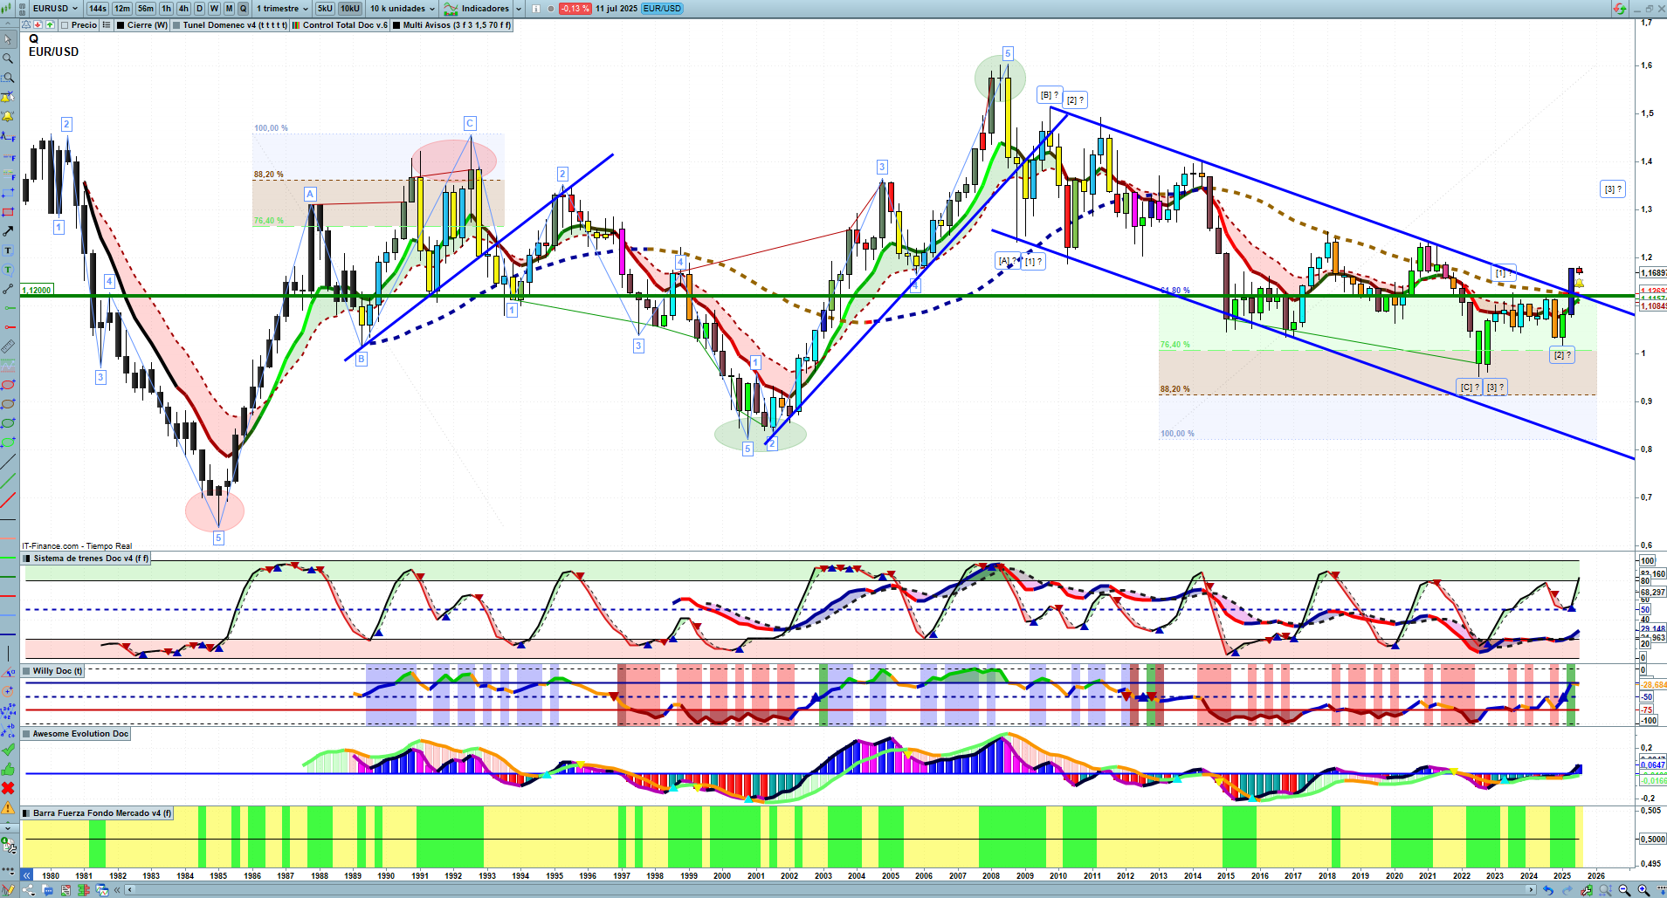The image size is (1667, 898).
Task: Toggle Cierre (W) indicator color box
Action: [121, 25]
